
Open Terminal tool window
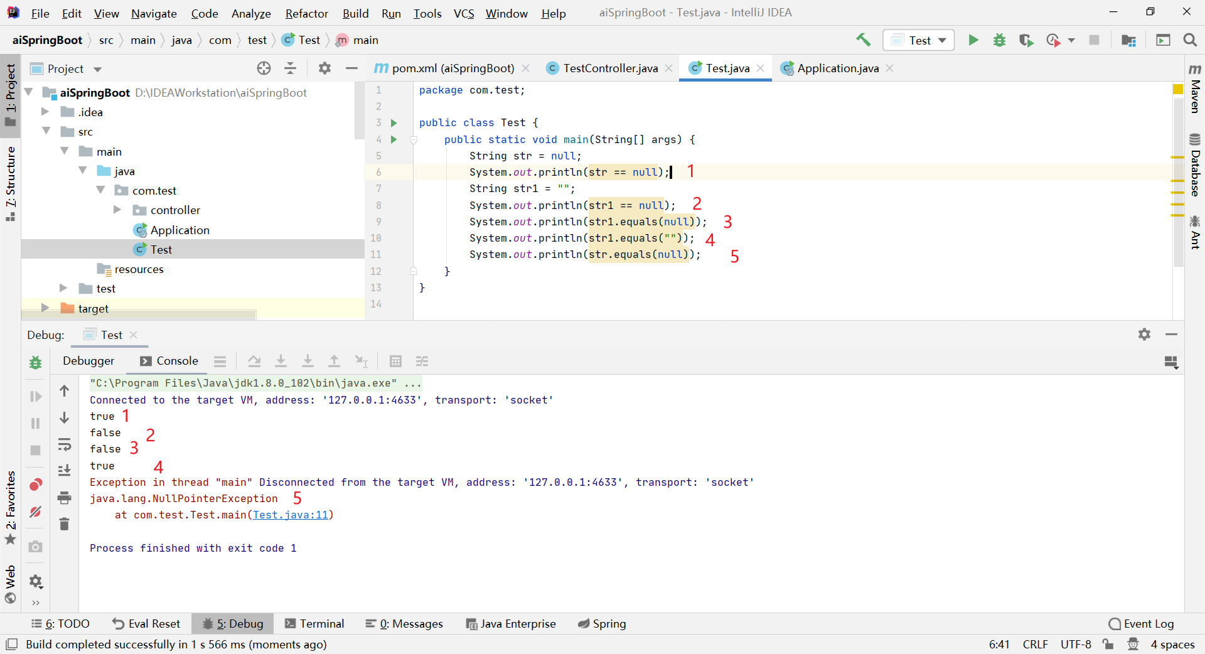click(314, 624)
